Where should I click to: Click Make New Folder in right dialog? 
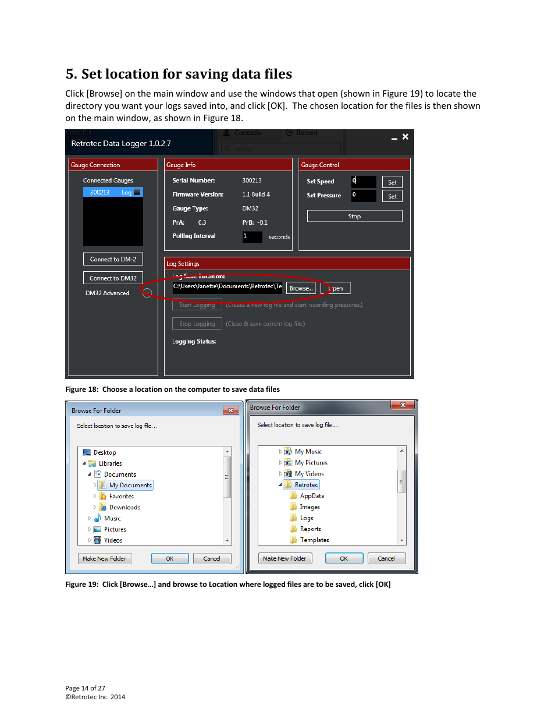pos(284,558)
